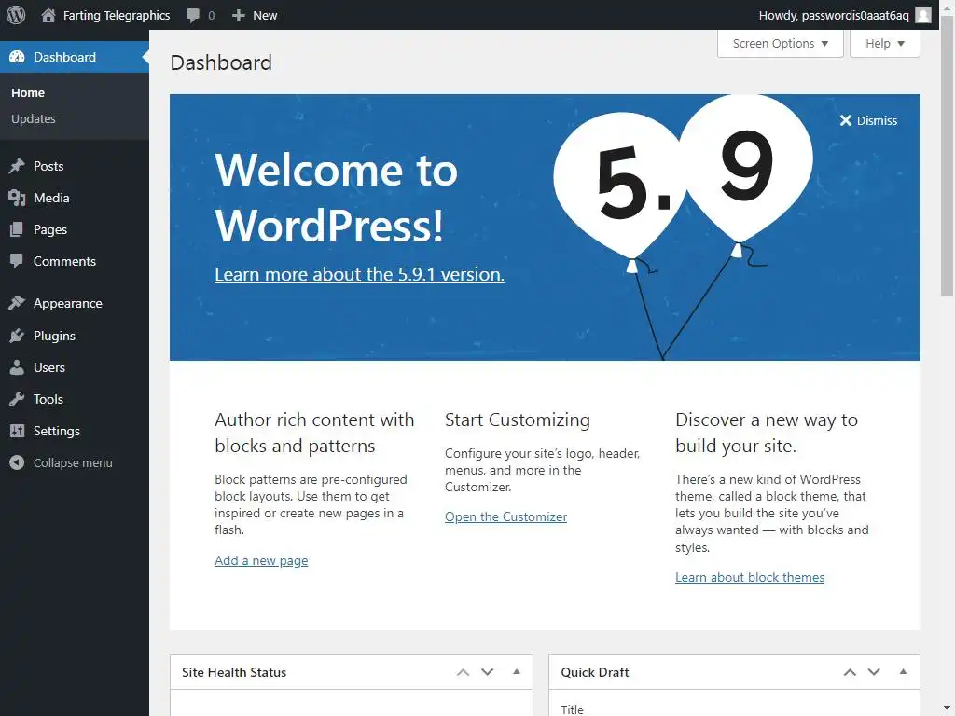The width and height of the screenshot is (955, 716).
Task: Move the Quick Draft panel up
Action: [850, 672]
